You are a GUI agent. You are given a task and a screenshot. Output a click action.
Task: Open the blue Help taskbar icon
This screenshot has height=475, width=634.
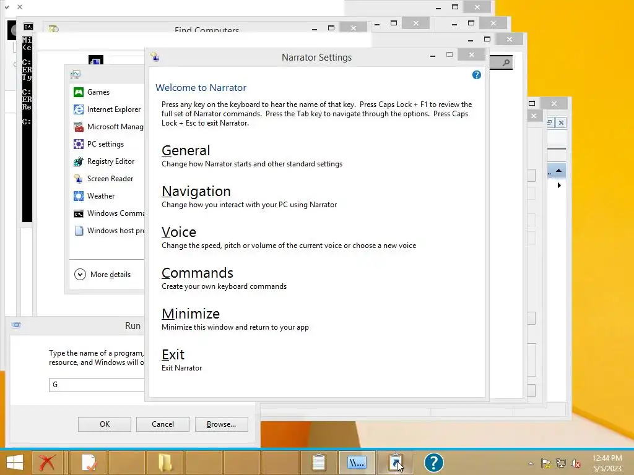[x=434, y=463]
